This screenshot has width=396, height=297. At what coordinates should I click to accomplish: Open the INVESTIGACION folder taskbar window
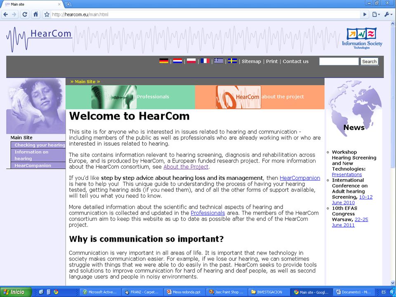(269, 292)
